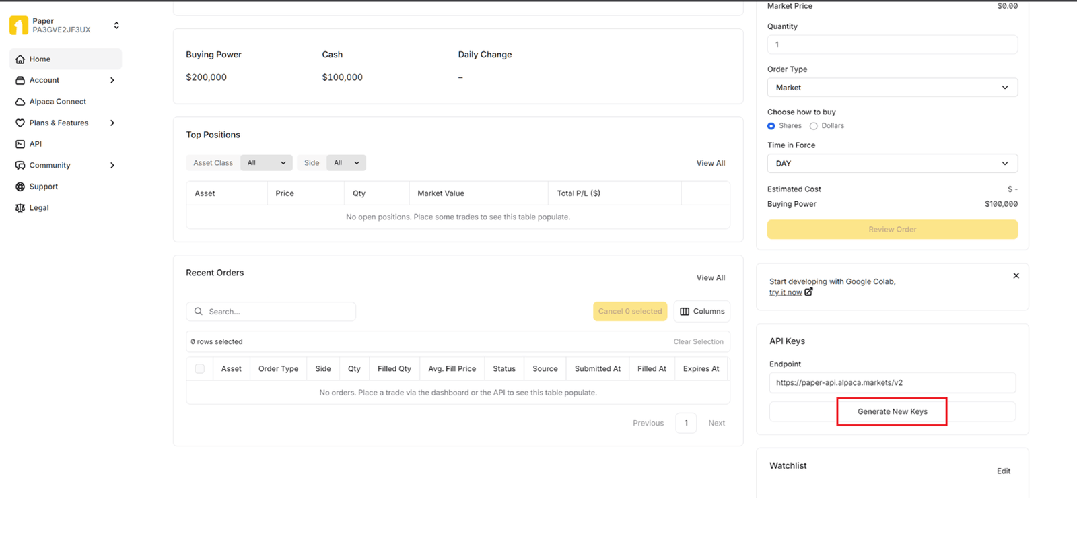Click the API terminal icon
The height and width of the screenshot is (542, 1077).
[20, 144]
